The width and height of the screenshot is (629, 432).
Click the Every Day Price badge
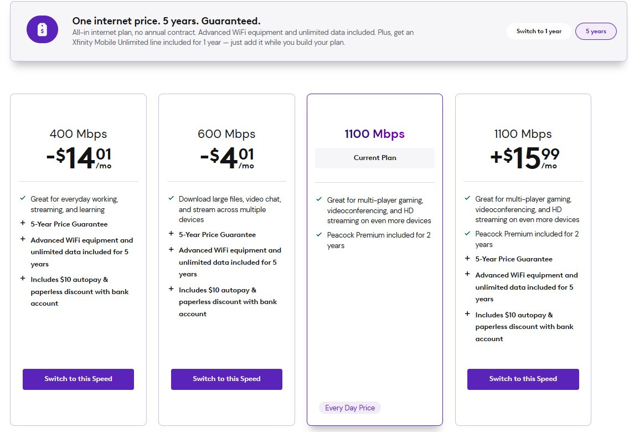click(350, 408)
